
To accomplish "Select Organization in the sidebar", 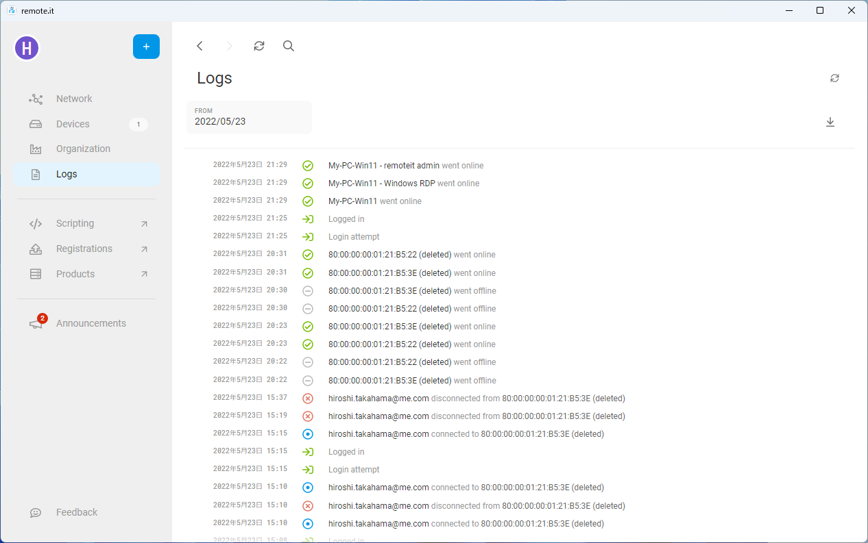I will [x=87, y=149].
